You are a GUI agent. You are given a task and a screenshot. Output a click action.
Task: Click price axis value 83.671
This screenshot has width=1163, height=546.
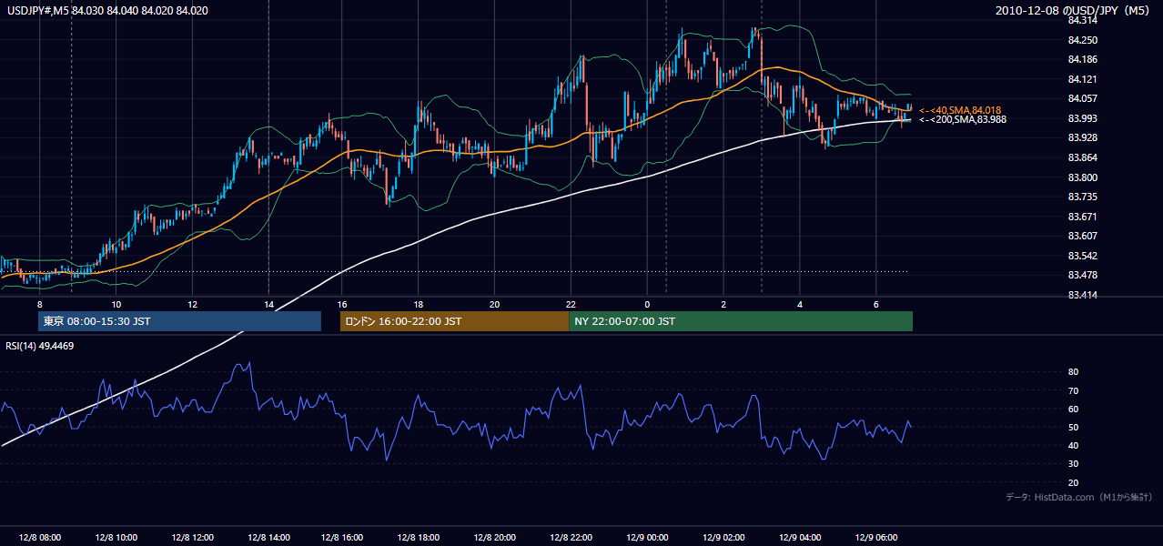(1082, 217)
